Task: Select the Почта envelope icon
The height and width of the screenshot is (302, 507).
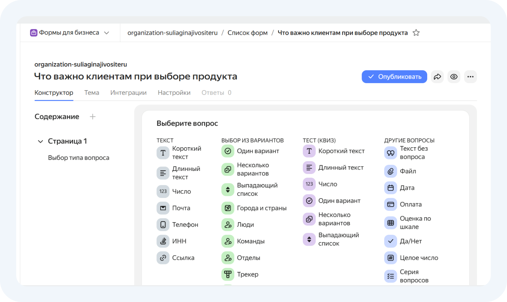Action: (163, 208)
